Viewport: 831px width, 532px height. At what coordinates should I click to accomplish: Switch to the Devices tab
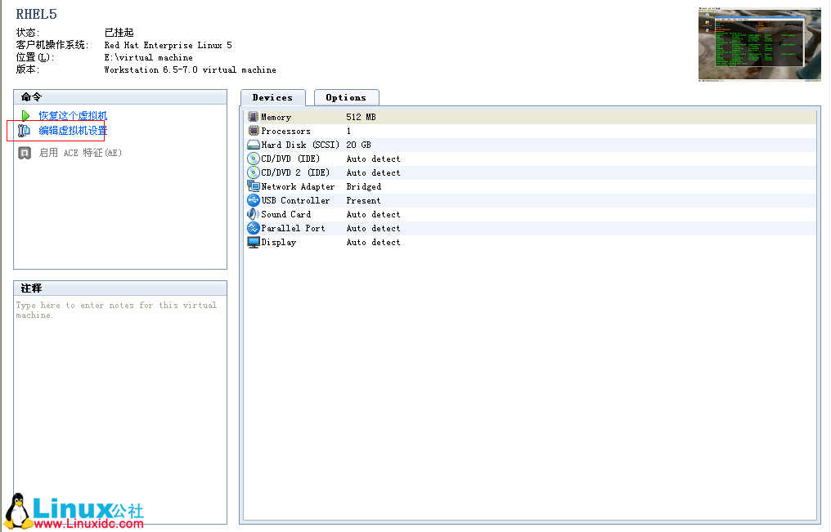pyautogui.click(x=273, y=97)
